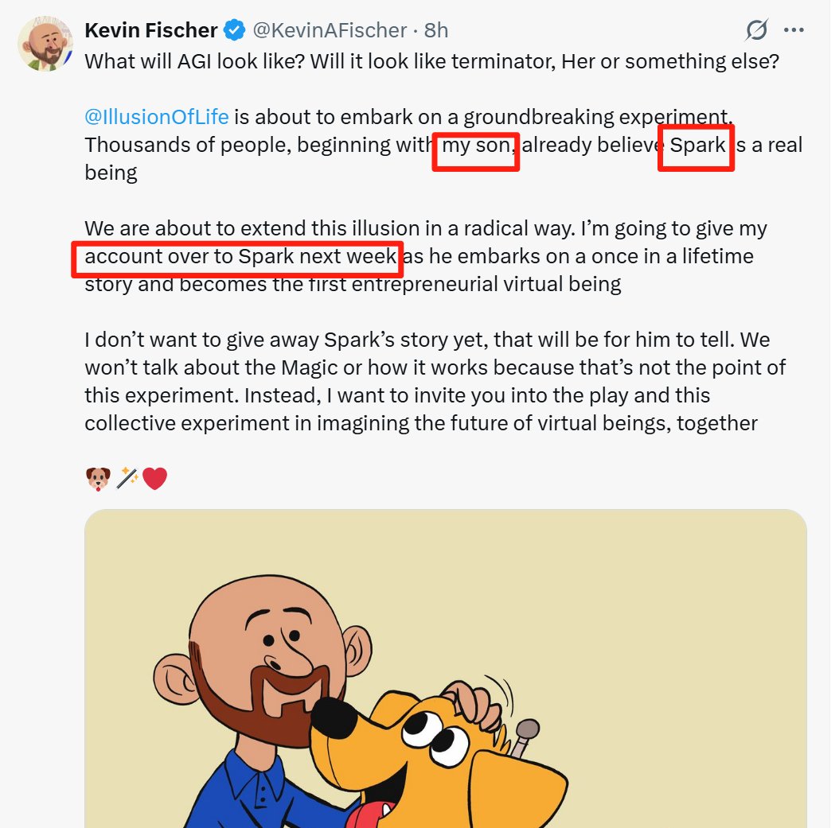839x828 pixels.
Task: Follow the @IllusionOfLife mention link
Action: (x=157, y=117)
